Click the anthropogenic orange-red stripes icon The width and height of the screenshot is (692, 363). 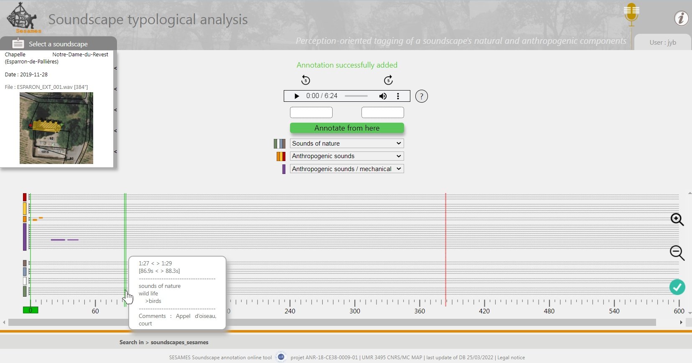[281, 156]
